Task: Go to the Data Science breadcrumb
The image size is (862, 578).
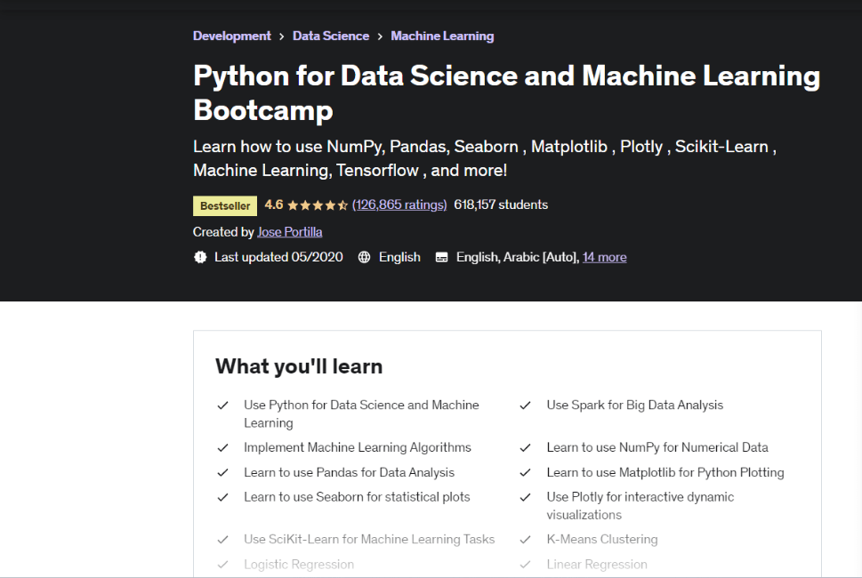Action: pyautogui.click(x=331, y=36)
